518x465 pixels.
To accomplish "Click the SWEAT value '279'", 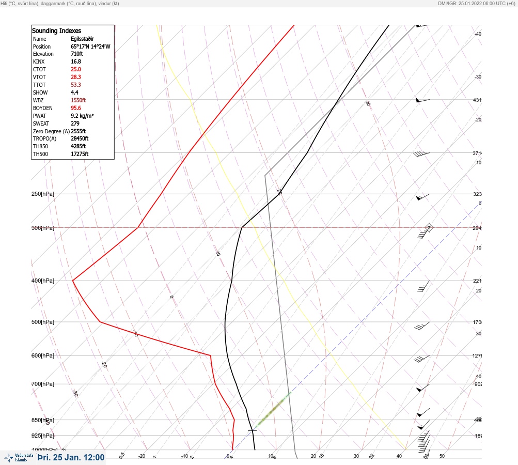I will coord(75,123).
